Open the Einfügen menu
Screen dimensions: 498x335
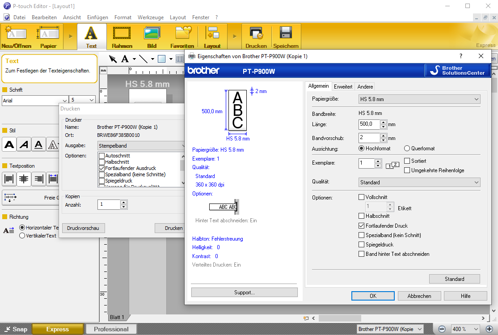pos(97,17)
